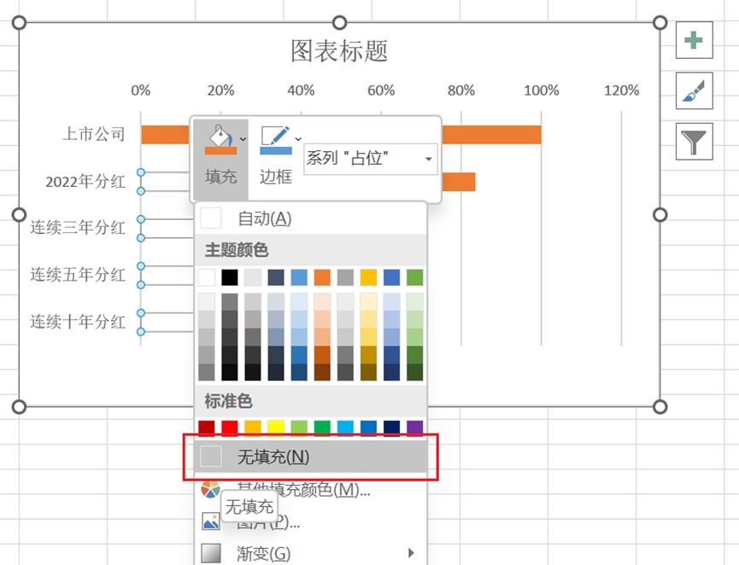The width and height of the screenshot is (739, 565).
Task: Select the 上市公司 axis label
Action: pos(94,134)
